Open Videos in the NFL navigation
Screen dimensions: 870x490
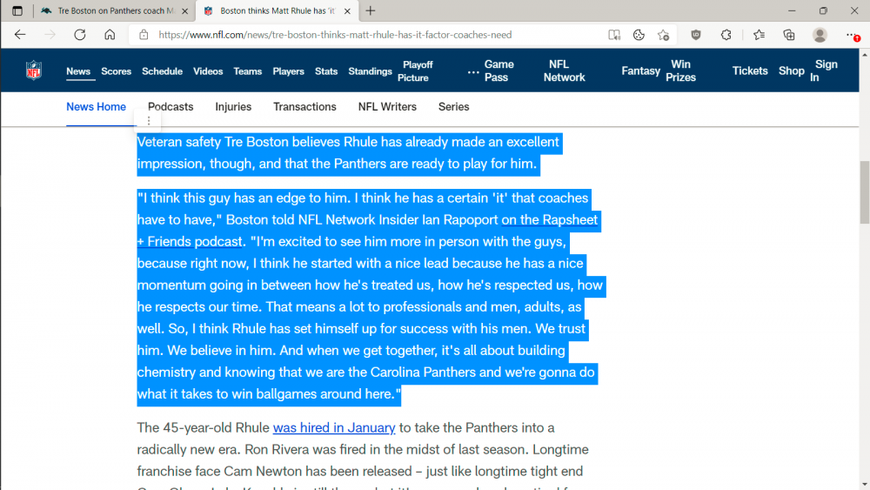coord(208,71)
